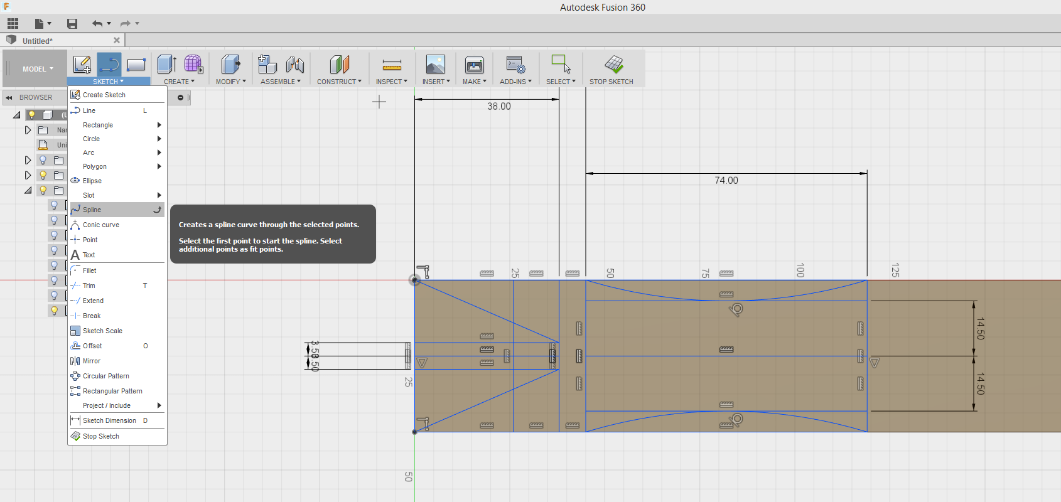This screenshot has width=1061, height=502.
Task: Click the Select window icon
Action: 561,64
